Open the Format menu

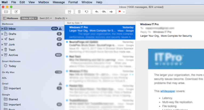click(73, 2)
